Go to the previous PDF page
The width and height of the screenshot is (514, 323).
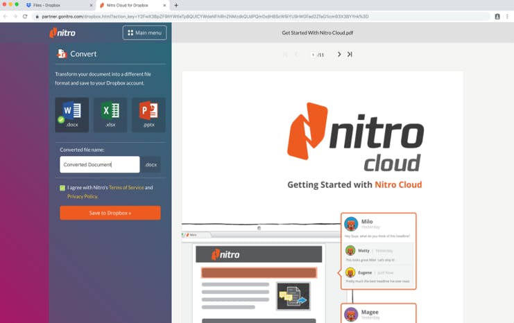[x=296, y=54]
